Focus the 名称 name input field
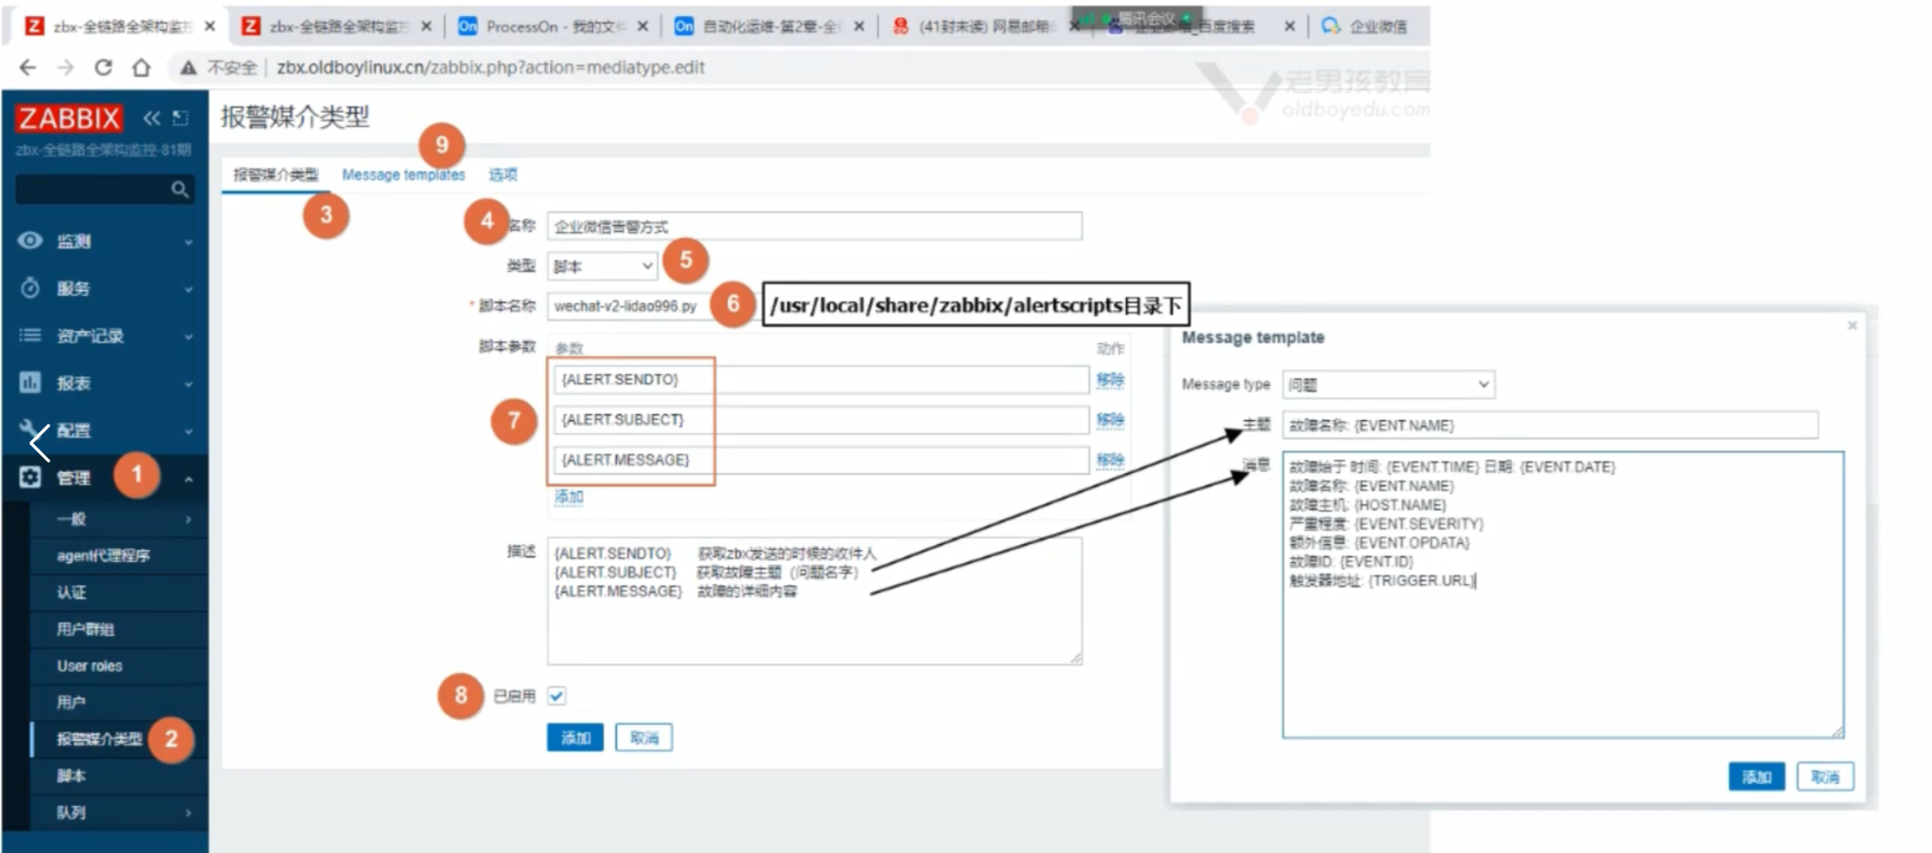This screenshot has height=853, width=1932. point(814,226)
